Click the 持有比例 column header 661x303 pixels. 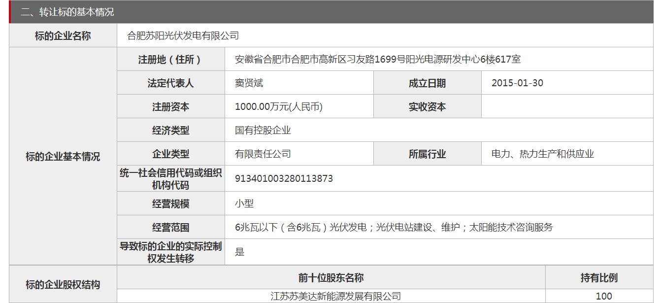[x=598, y=278]
